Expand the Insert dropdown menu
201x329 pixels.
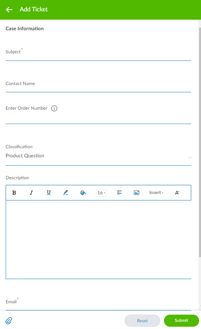coord(156,192)
